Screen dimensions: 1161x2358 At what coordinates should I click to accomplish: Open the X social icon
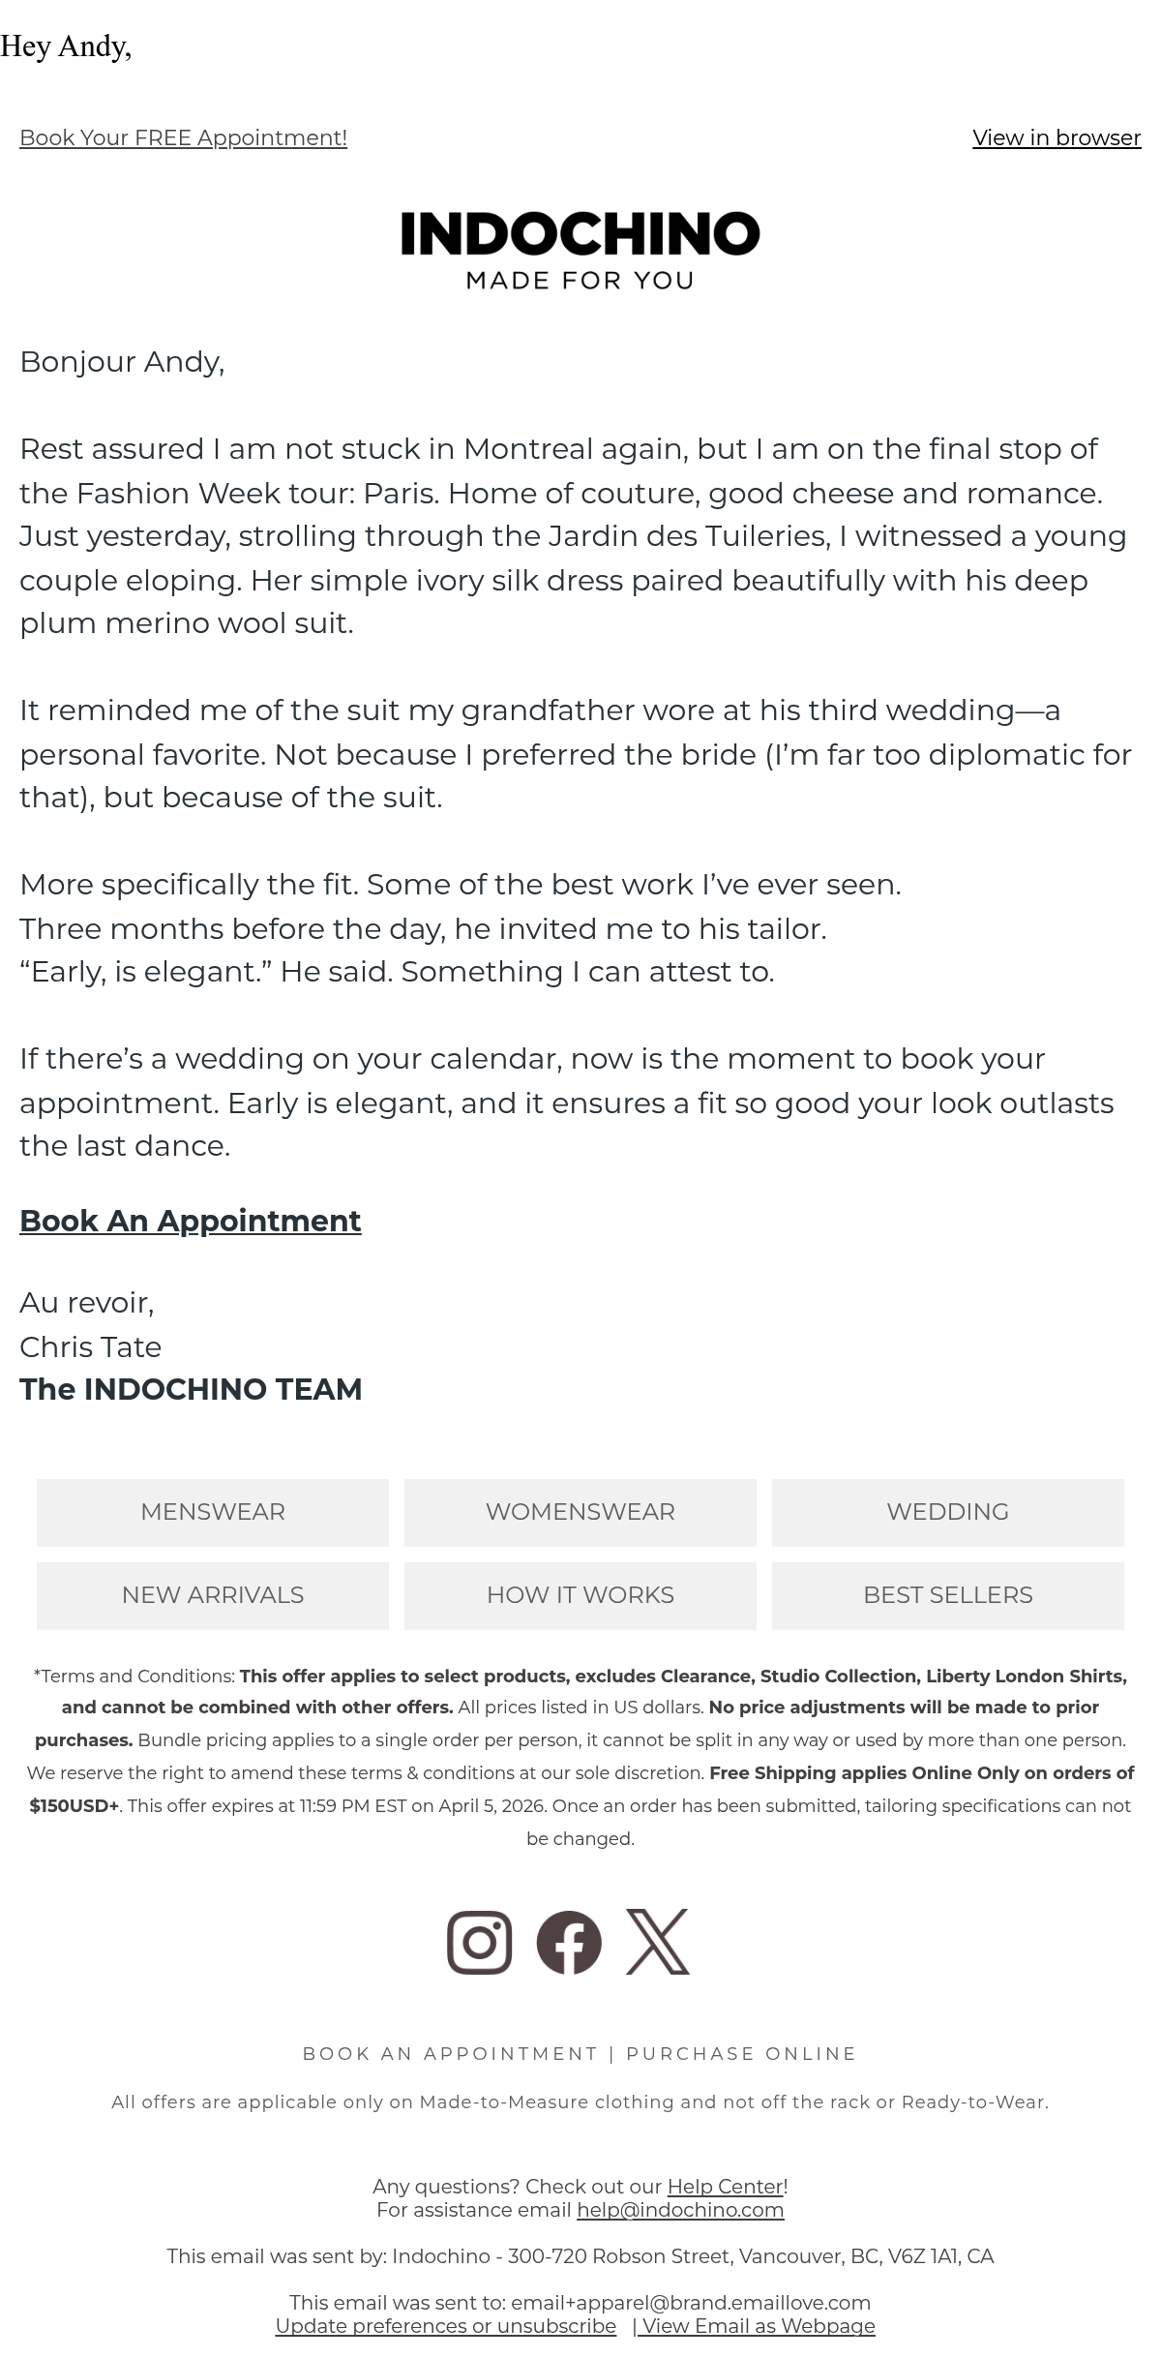(658, 1942)
